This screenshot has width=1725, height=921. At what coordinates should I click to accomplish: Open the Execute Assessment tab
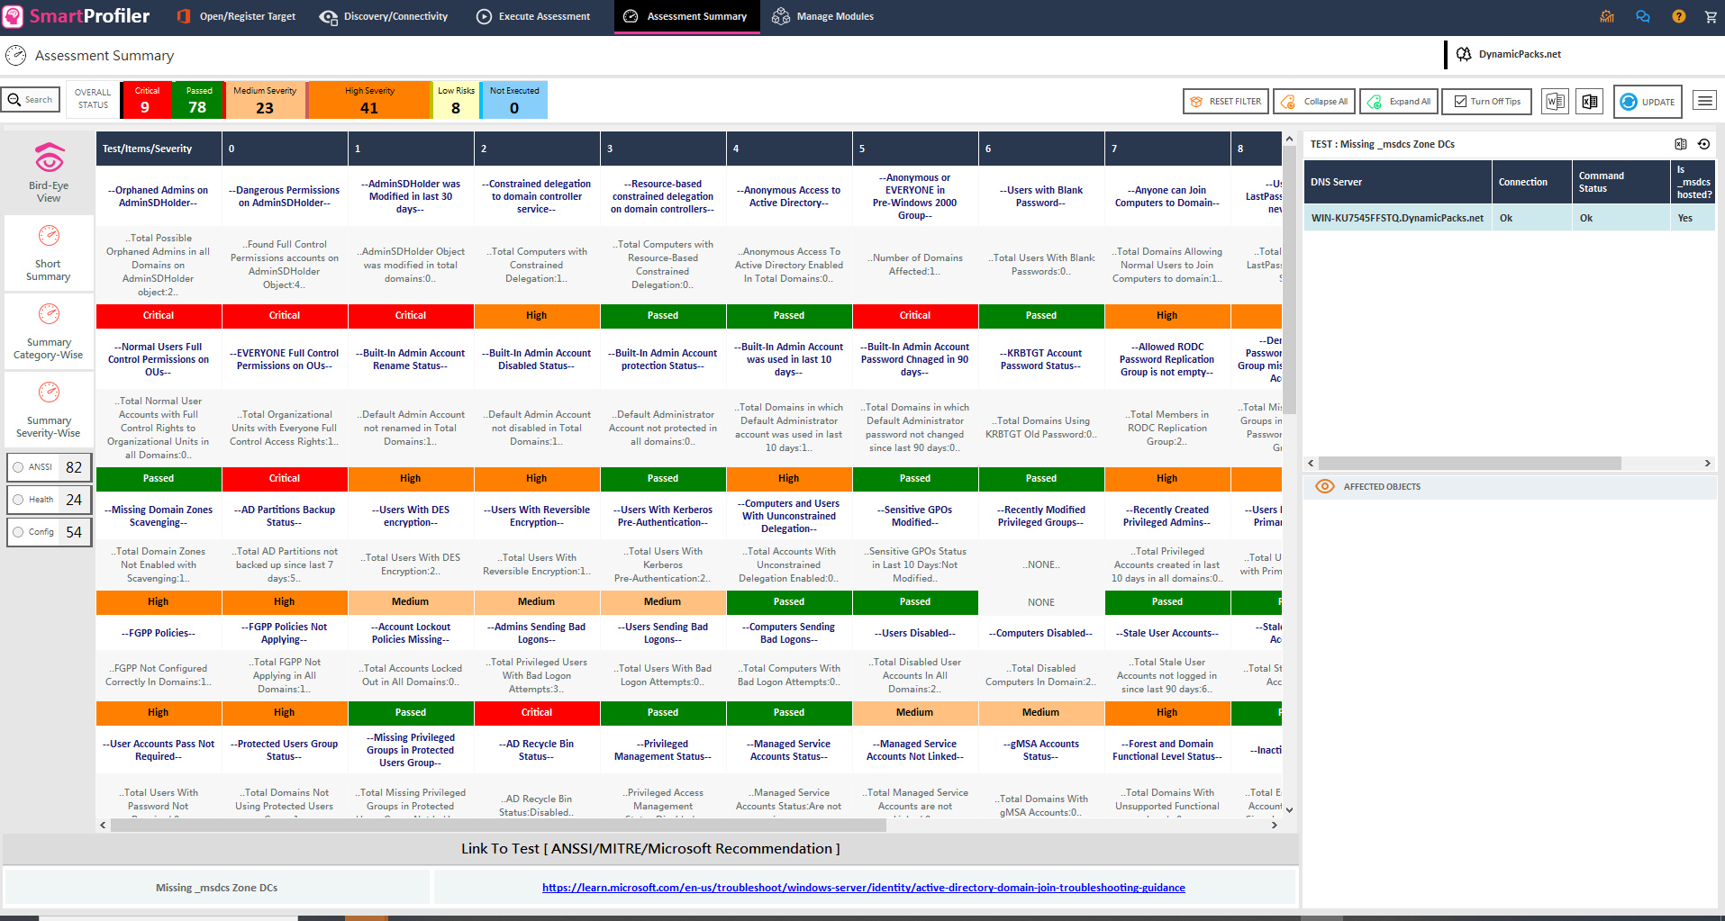pos(533,16)
